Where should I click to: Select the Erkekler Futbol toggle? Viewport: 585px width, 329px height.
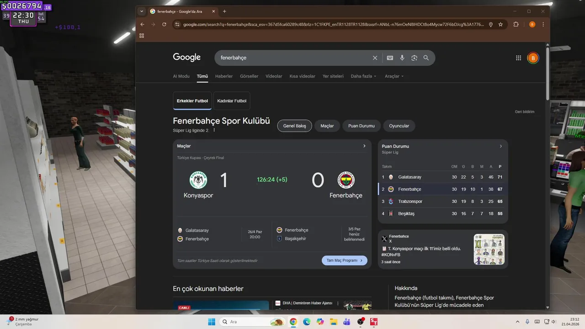tap(192, 101)
